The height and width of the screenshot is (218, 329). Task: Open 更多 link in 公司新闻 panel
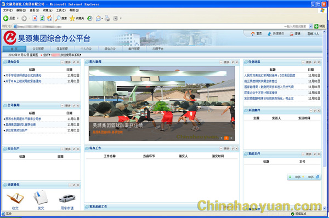(x=68, y=106)
